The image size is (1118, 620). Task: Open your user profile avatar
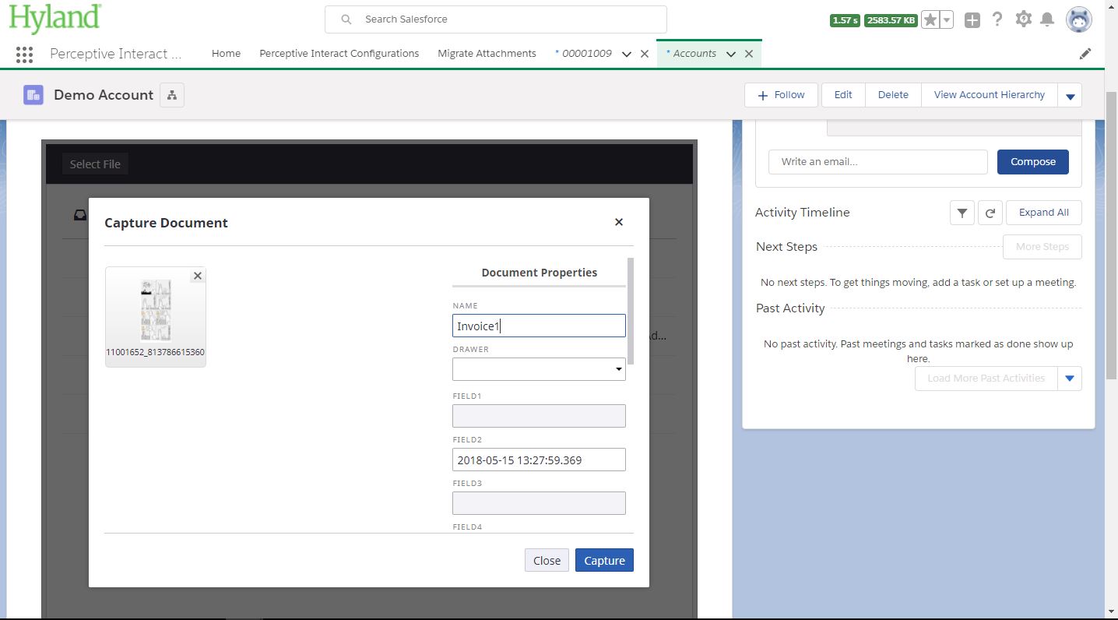(x=1078, y=19)
